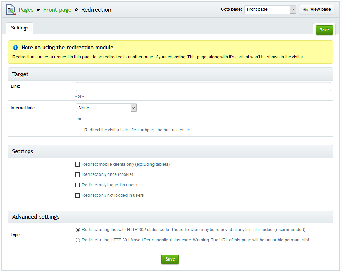342x273 pixels.
Task: Expand the Internal link dropdown
Action: pos(106,108)
